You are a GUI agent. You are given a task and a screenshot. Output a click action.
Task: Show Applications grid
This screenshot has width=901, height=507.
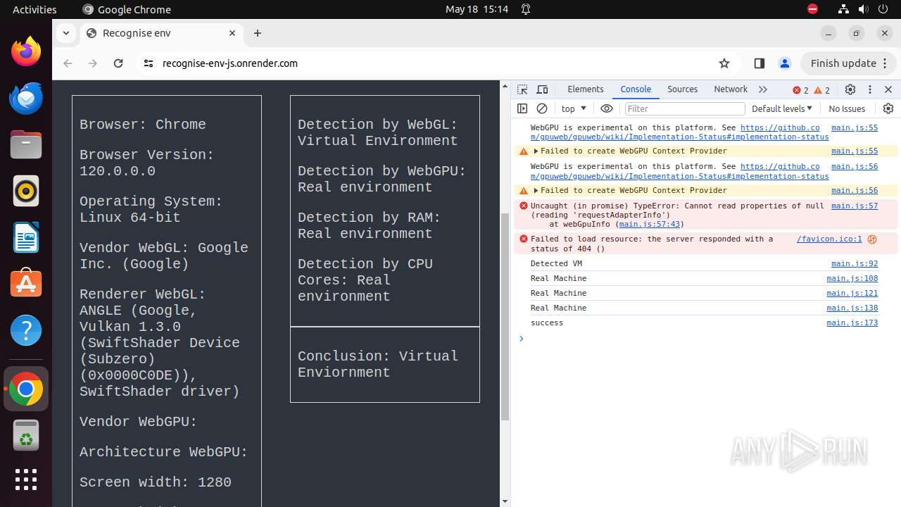pyautogui.click(x=26, y=480)
